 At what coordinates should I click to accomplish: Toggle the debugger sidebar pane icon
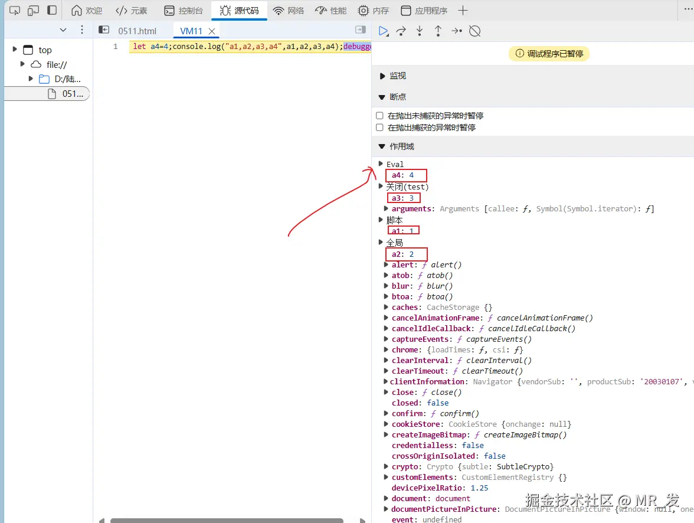361,30
